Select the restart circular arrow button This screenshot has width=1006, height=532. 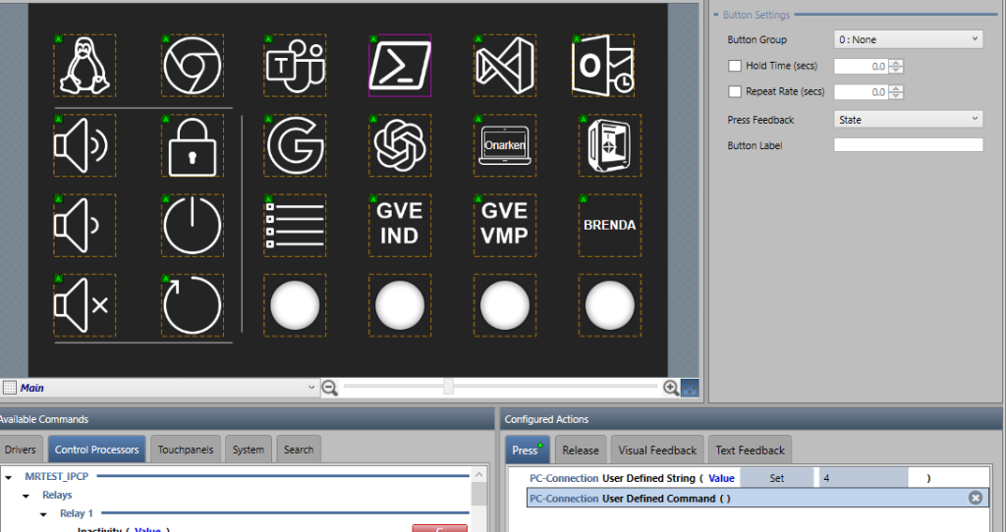pos(192,305)
